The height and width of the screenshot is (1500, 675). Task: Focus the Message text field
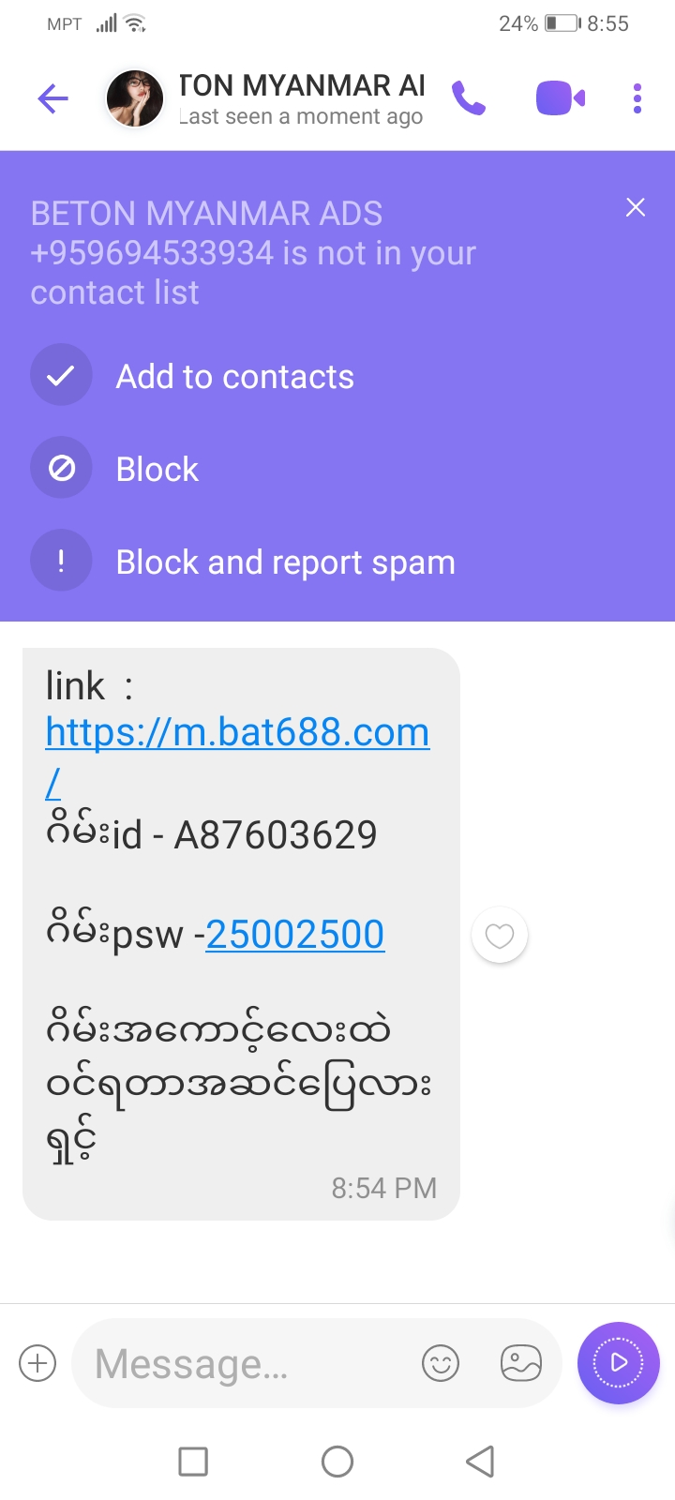coord(244,1363)
